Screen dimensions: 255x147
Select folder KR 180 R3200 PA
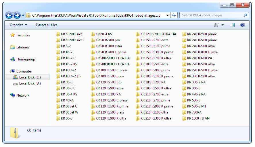[151, 82]
